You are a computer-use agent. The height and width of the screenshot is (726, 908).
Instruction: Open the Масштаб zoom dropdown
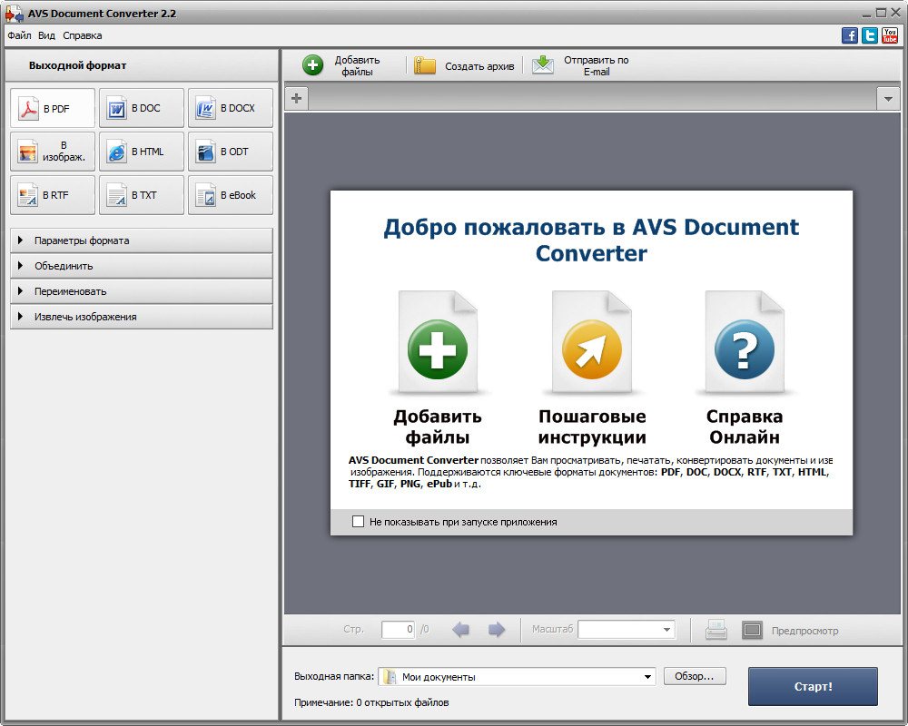coord(667,629)
